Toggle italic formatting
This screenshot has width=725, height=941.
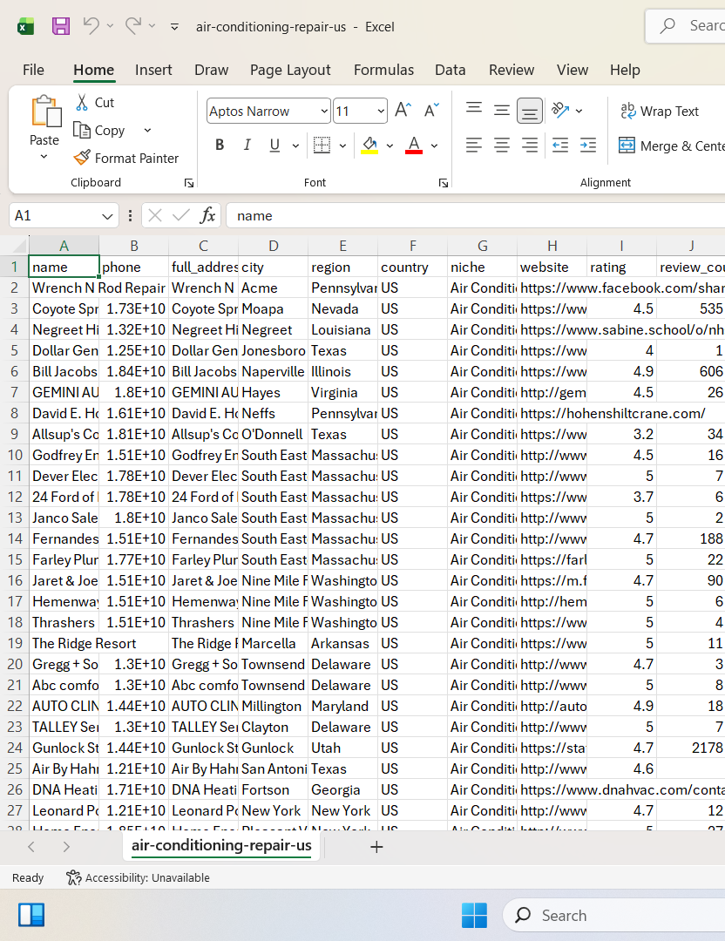click(x=247, y=146)
